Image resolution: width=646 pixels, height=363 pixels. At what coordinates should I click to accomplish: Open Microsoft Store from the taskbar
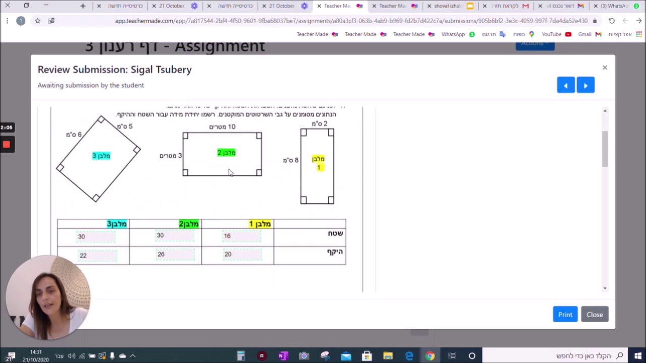[x=367, y=356]
